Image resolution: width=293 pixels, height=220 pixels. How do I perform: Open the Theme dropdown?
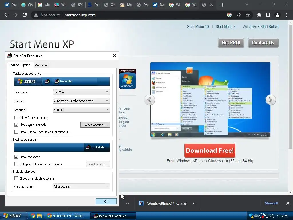(81, 101)
